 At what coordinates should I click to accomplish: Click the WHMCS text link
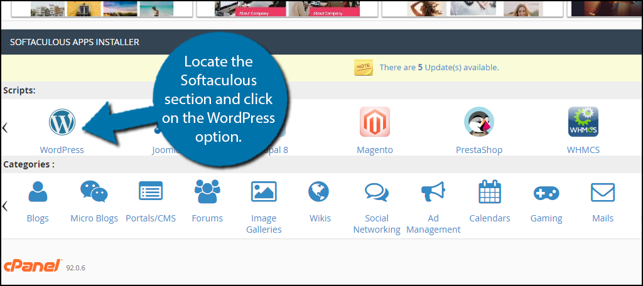583,150
